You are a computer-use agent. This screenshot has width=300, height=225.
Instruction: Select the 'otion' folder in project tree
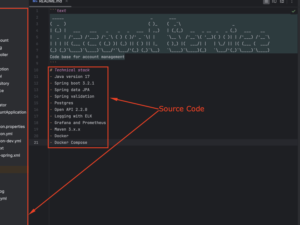point(4,69)
